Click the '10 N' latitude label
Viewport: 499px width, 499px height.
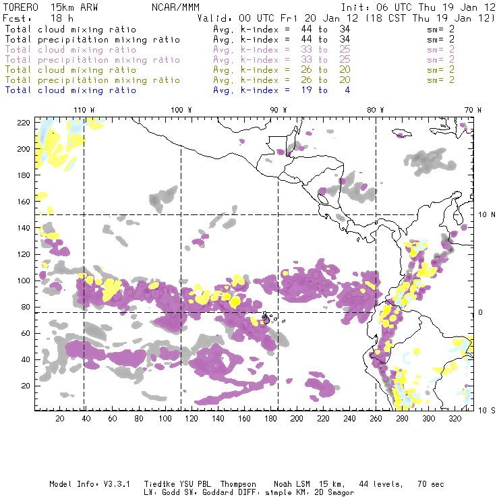[487, 215]
